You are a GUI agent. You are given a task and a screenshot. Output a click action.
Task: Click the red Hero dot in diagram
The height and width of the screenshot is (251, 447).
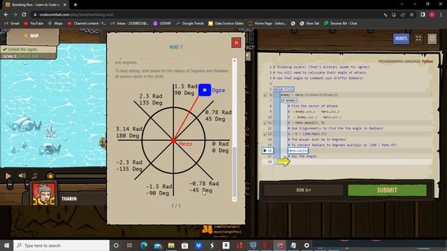(x=173, y=141)
